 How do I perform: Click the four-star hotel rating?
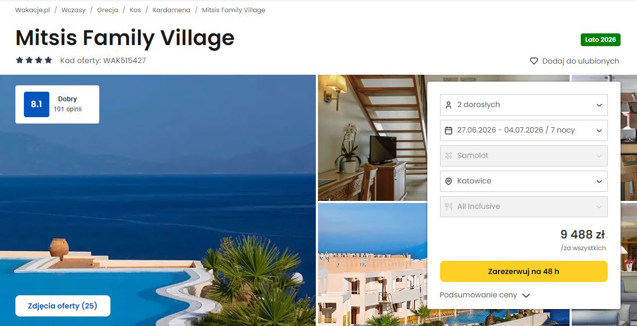click(34, 60)
